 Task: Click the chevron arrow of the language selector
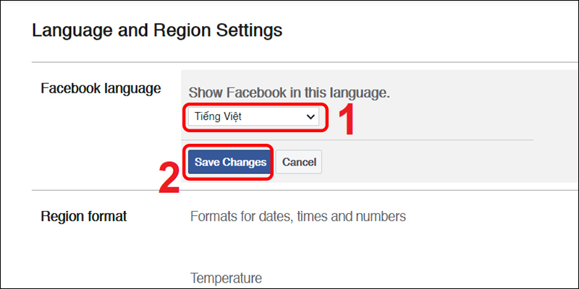[311, 116]
